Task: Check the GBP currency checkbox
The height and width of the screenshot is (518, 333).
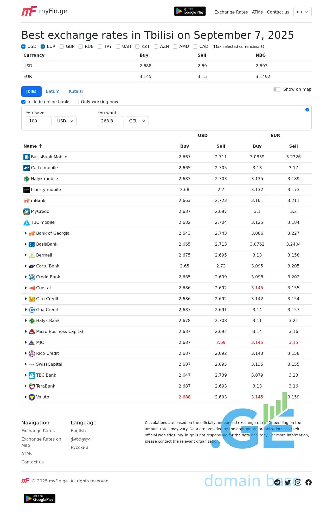Action: click(x=62, y=47)
